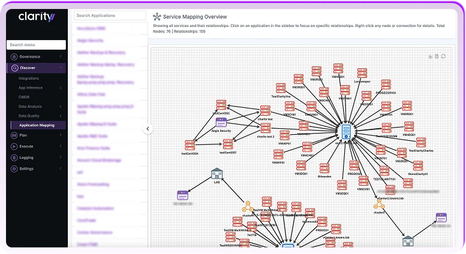Expand the Logging chevron
The height and width of the screenshot is (254, 466).
(x=61, y=158)
